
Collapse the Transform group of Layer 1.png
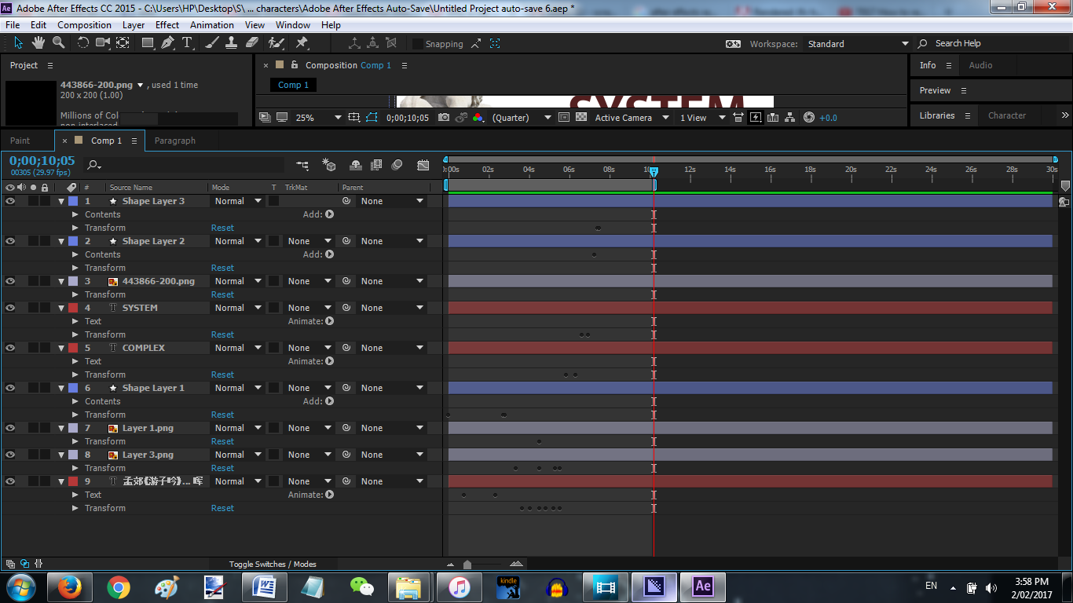(x=76, y=441)
